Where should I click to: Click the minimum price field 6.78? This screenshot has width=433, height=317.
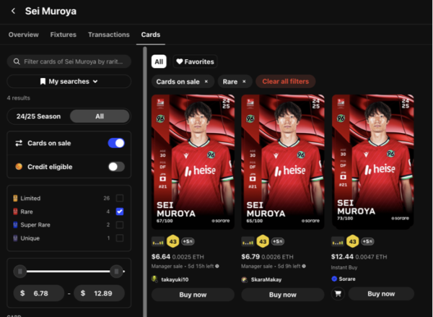[39, 293]
